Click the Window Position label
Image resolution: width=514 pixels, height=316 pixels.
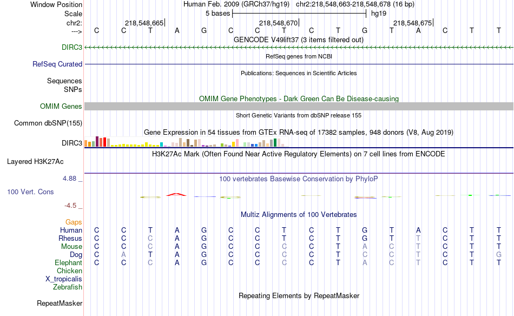[56, 4]
